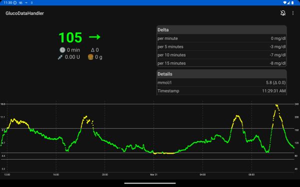This screenshot has width=300, height=187.
Task: Toggle the notifications bell icon
Action: point(283,13)
